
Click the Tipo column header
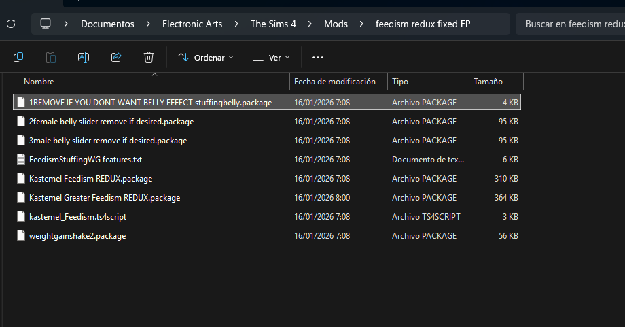(x=400, y=82)
